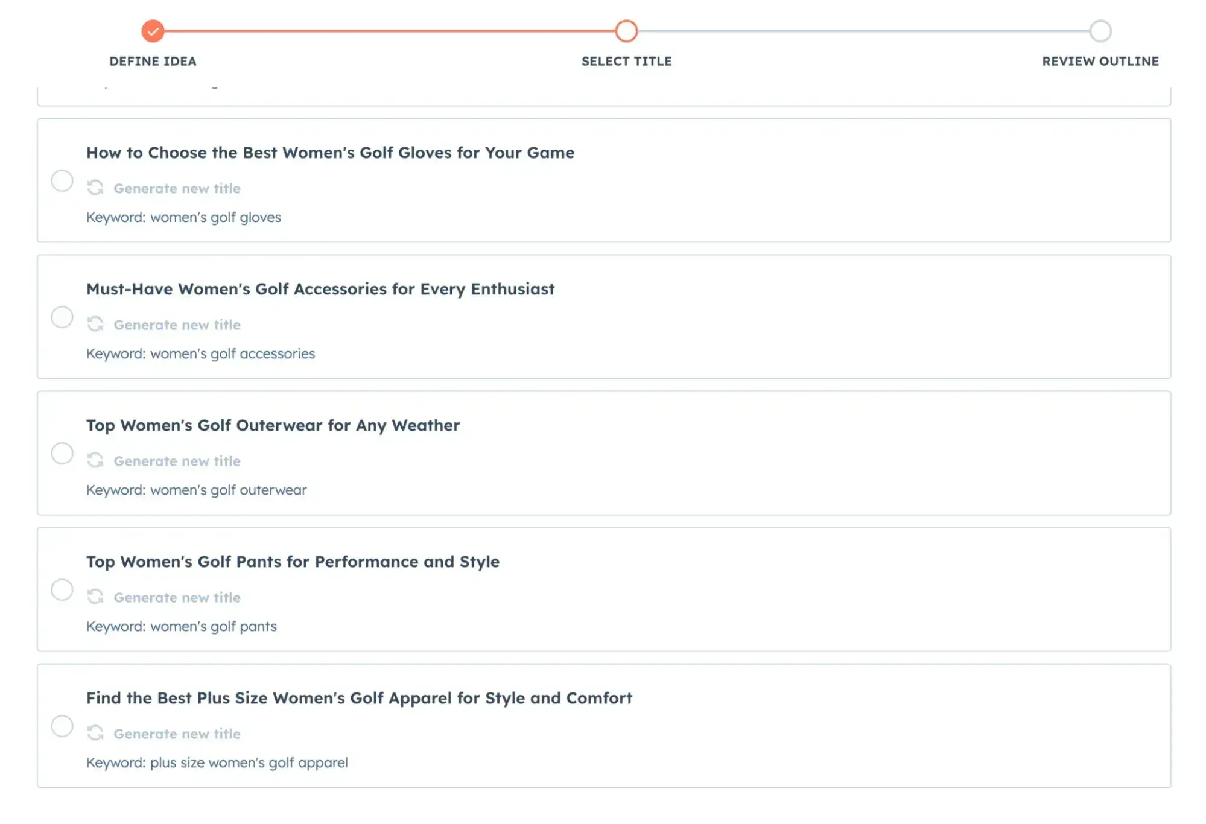Open the Review Outline step label
The width and height of the screenshot is (1206, 824).
(1100, 61)
